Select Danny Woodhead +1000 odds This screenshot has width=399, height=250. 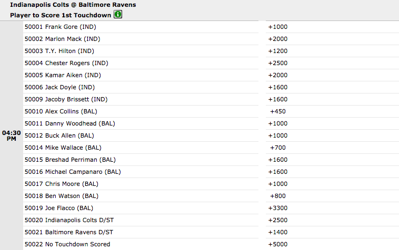(278, 123)
